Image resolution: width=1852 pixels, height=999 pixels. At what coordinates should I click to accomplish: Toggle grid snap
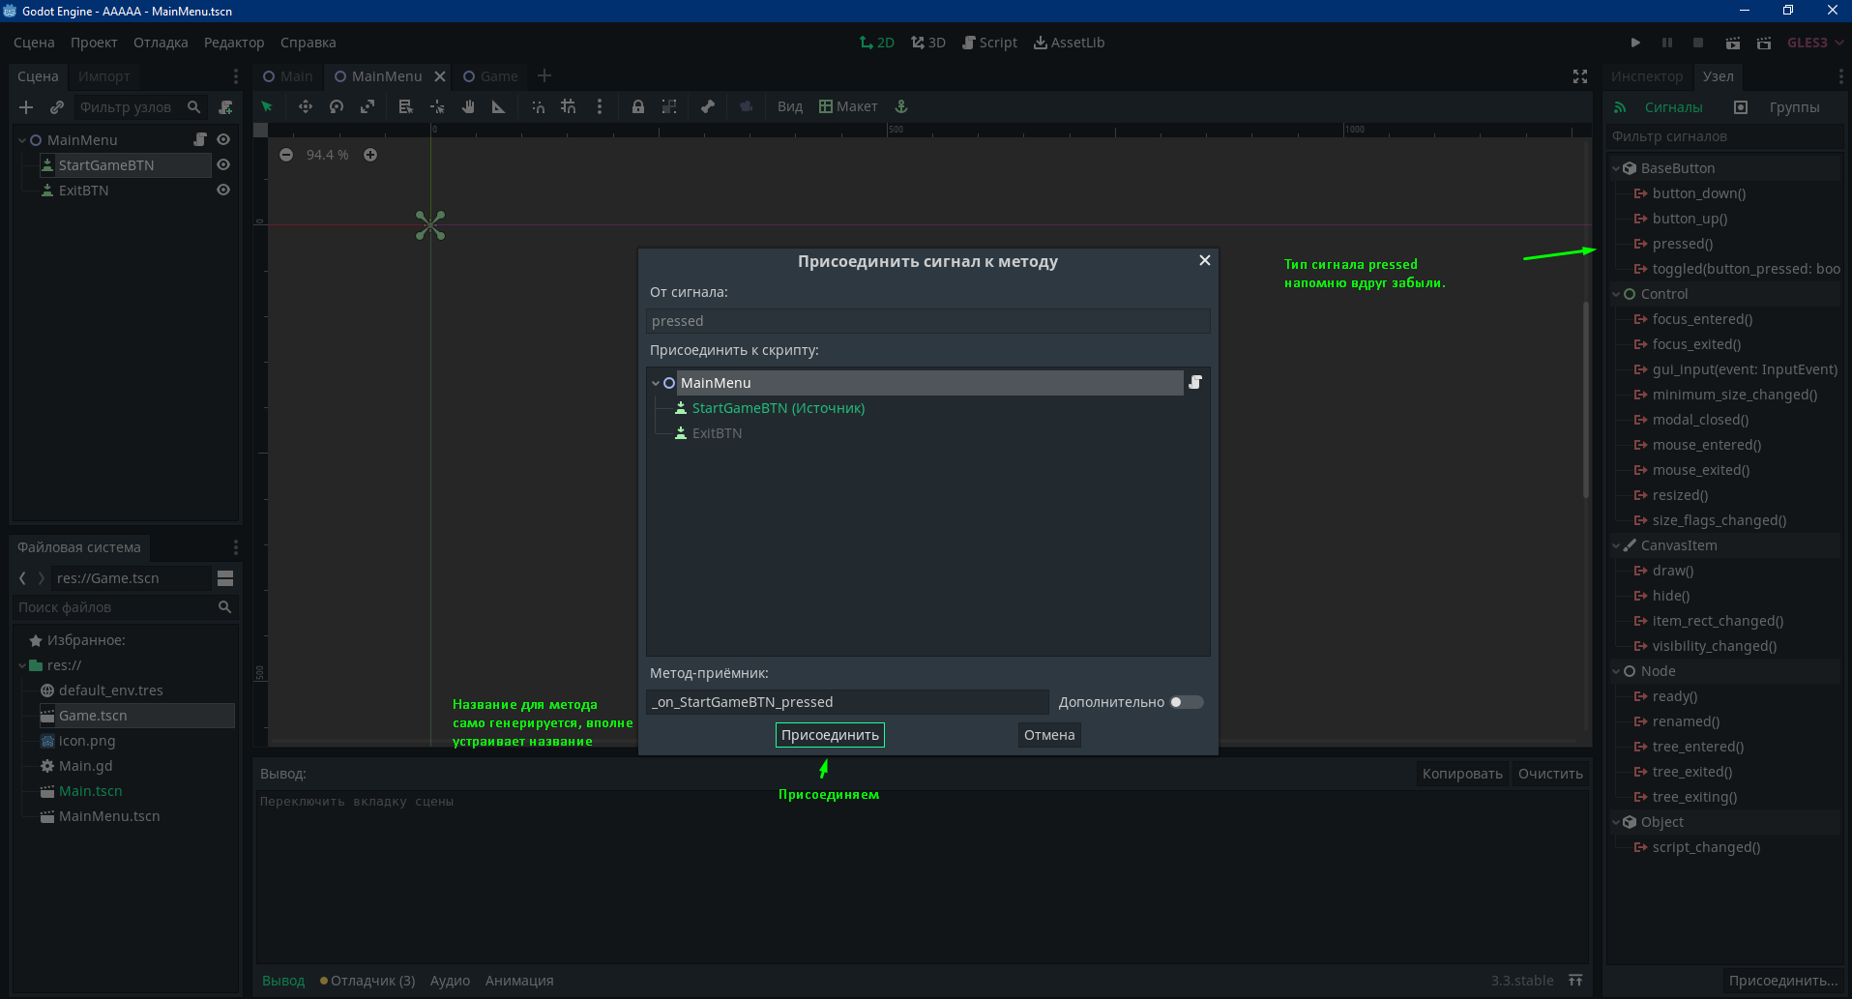(x=569, y=106)
